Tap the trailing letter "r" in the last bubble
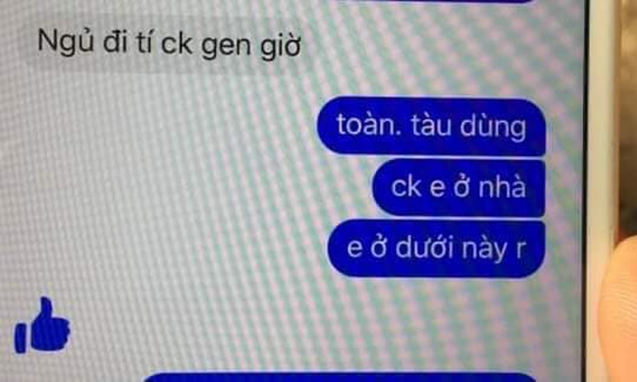This screenshot has width=637, height=382. (520, 249)
